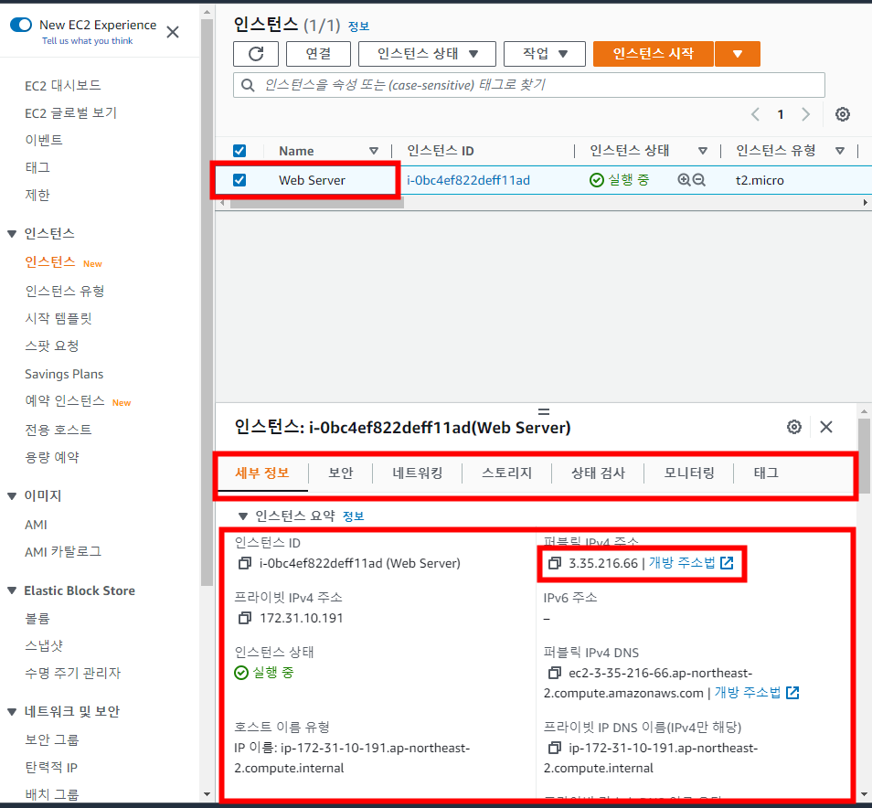Screen dimensions: 872x808
Task: Collapse 이미지 sidebar section
Action: pos(12,496)
